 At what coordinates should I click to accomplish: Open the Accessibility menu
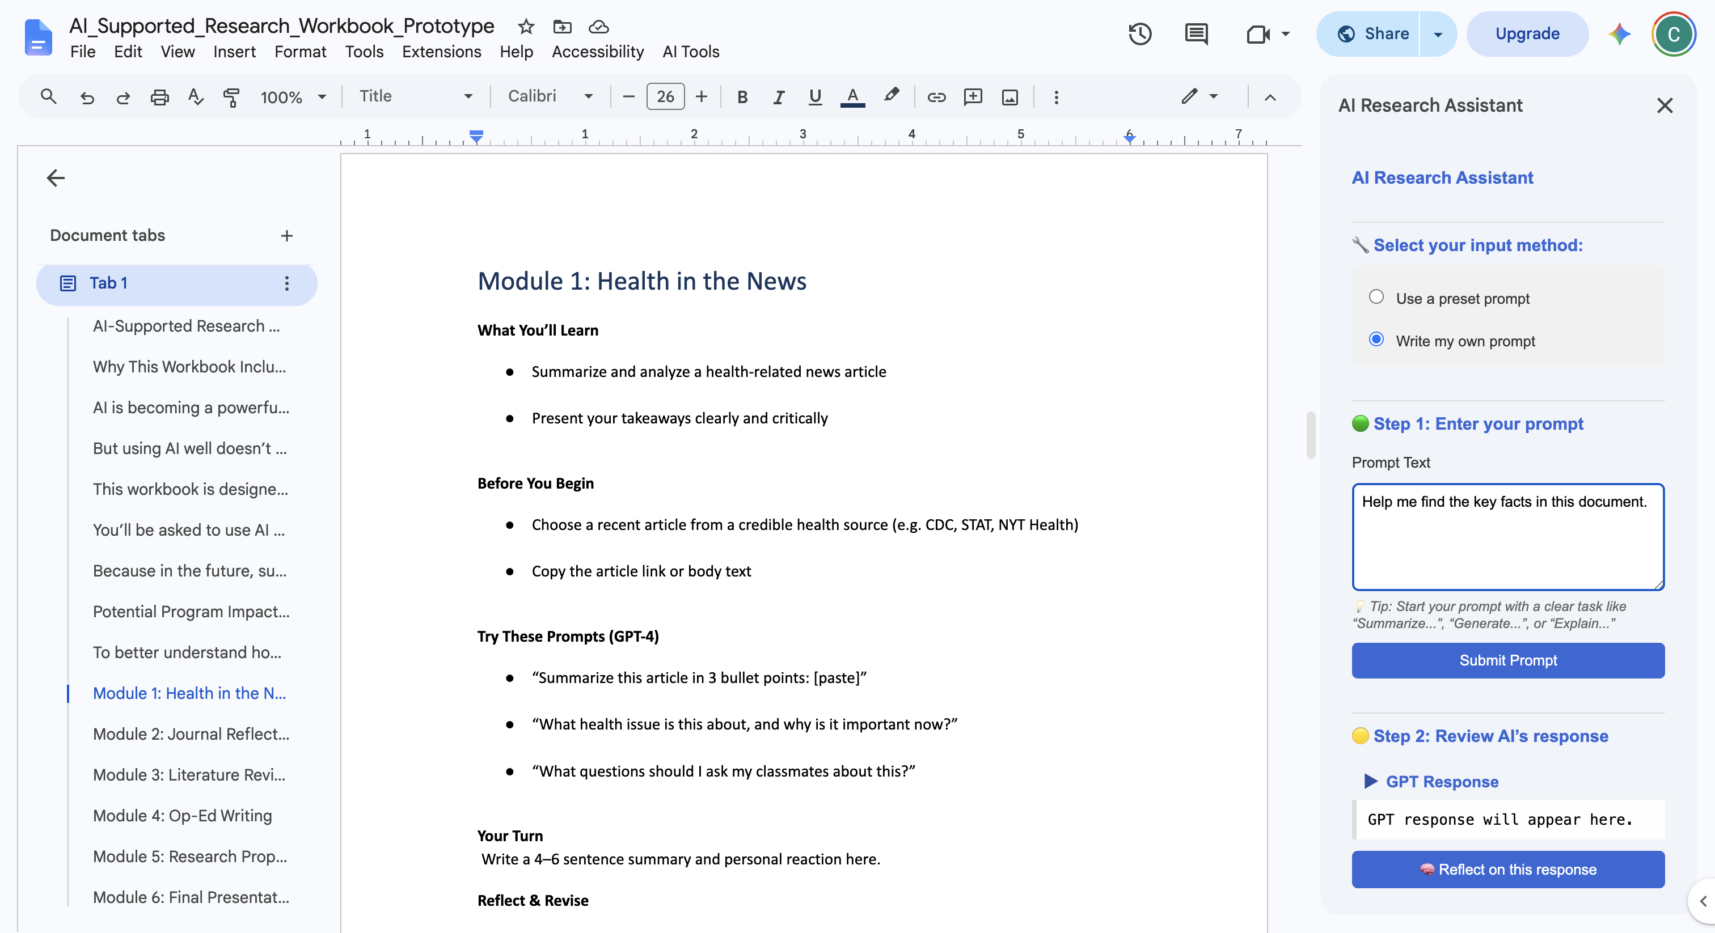598,51
